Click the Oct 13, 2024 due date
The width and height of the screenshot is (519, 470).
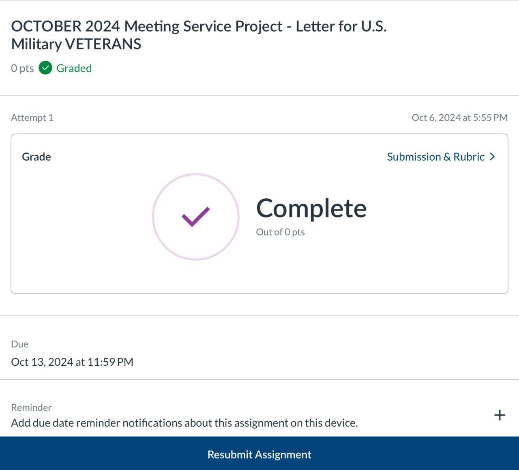(72, 362)
